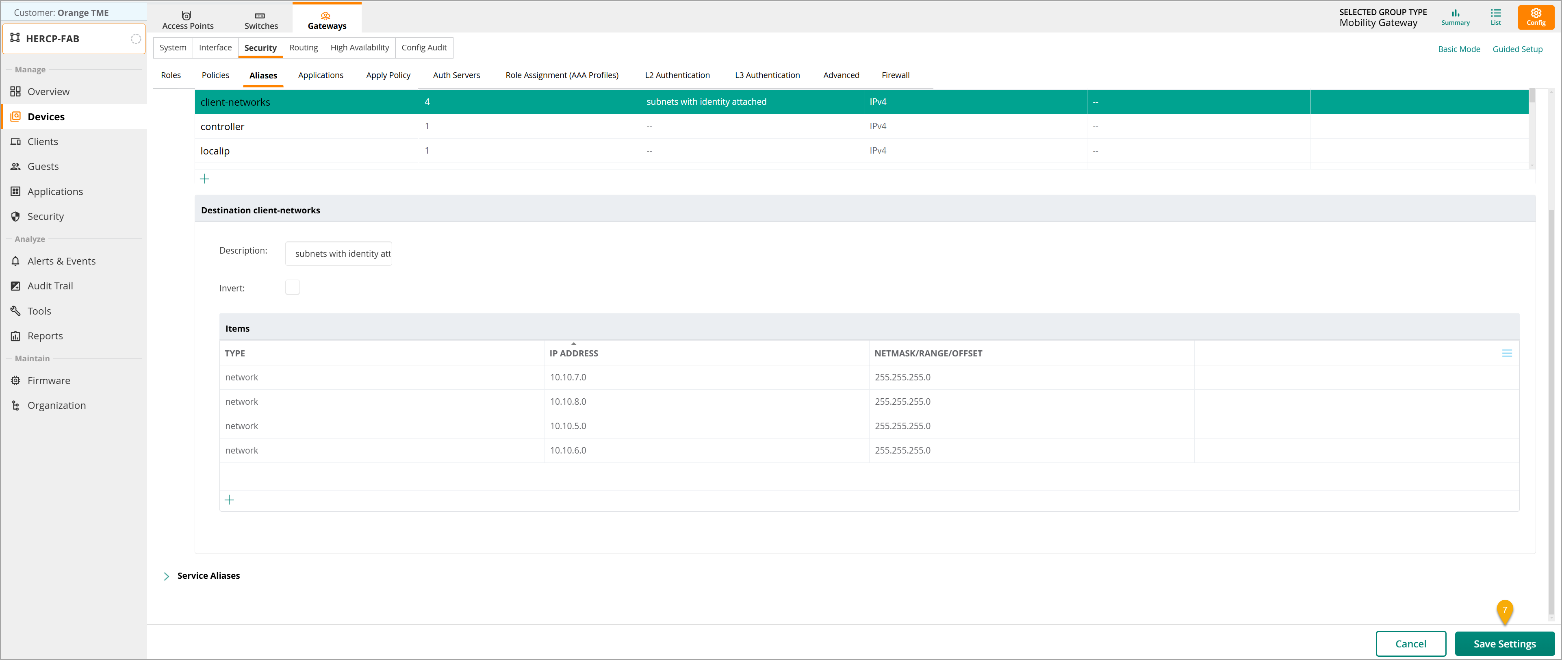Click the Summary chart icon
The width and height of the screenshot is (1562, 660).
click(x=1455, y=17)
